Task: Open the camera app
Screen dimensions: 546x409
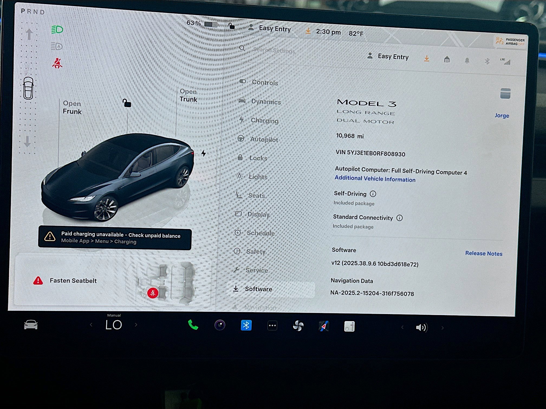Action: point(220,325)
